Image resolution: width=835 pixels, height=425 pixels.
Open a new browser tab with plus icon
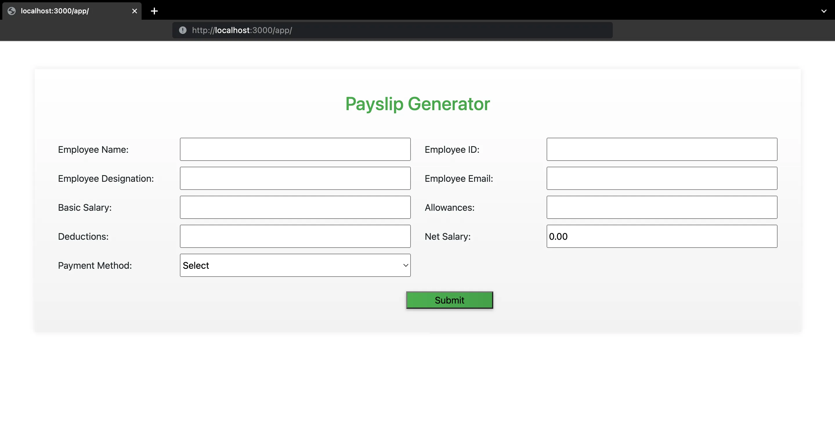click(x=154, y=11)
